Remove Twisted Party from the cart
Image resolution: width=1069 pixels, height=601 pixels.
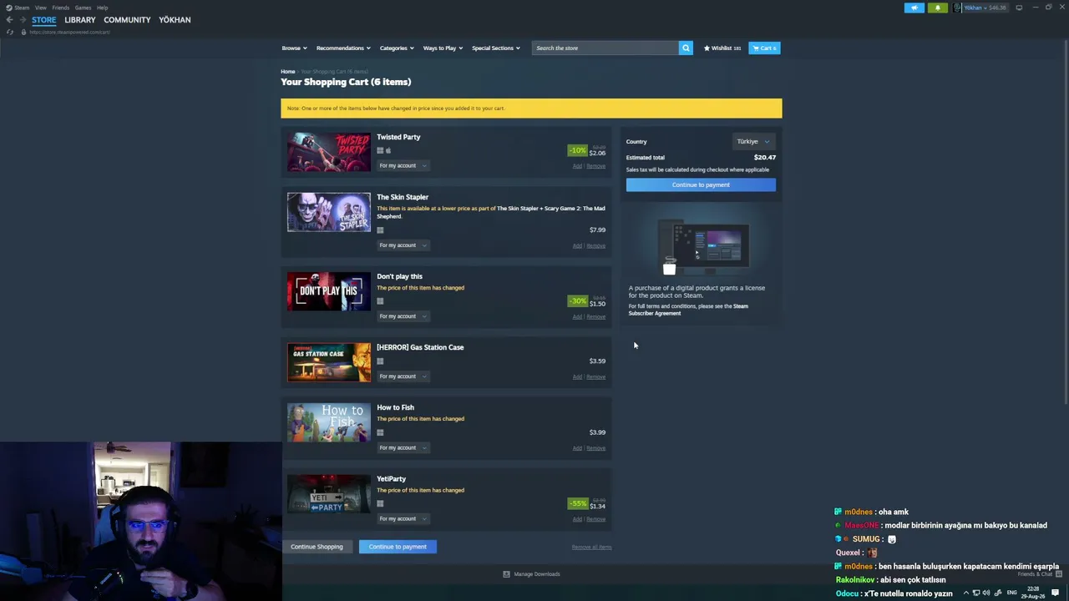(596, 166)
